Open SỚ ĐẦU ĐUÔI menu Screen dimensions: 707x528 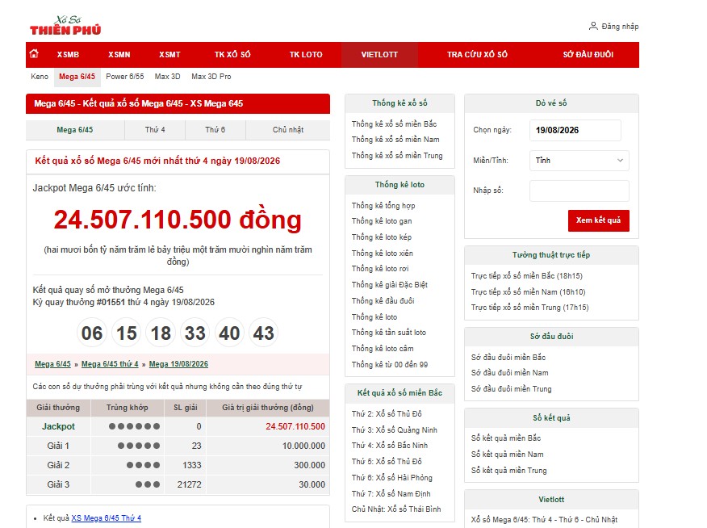click(x=588, y=55)
